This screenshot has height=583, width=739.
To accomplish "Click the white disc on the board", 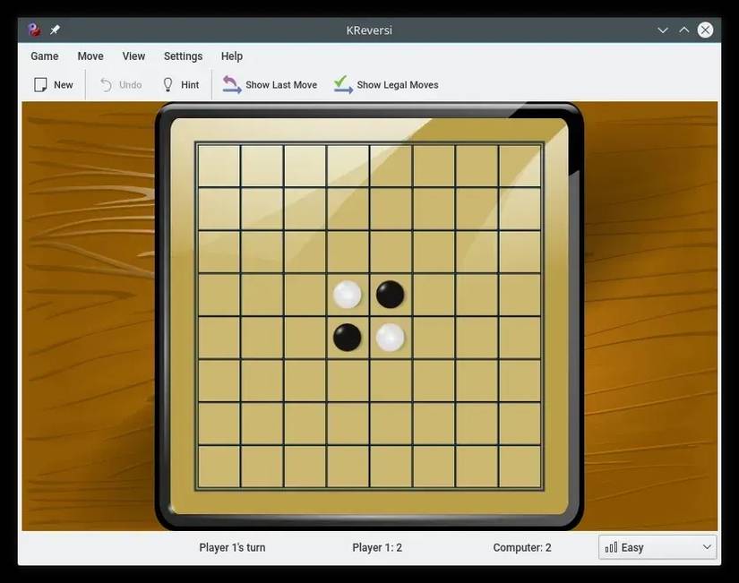I will (x=348, y=293).
